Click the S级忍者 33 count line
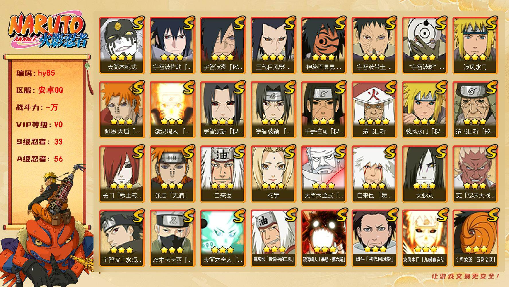Image resolution: width=509 pixels, height=287 pixels. click(39, 142)
